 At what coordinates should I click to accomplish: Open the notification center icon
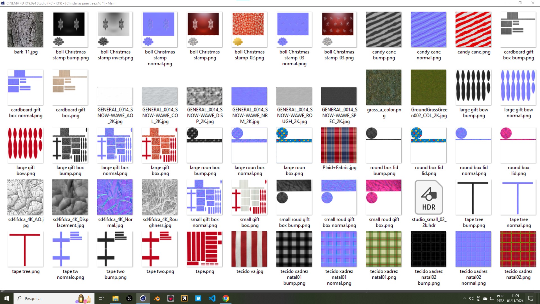pos(531,298)
